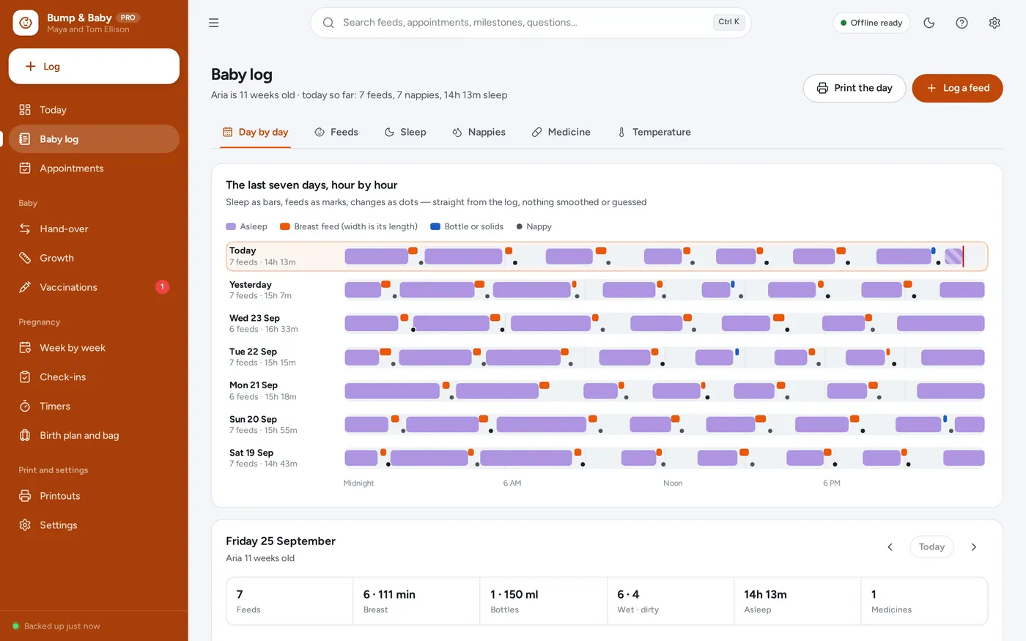The height and width of the screenshot is (641, 1026).
Task: Switch to the Temperature tab
Action: tap(654, 132)
